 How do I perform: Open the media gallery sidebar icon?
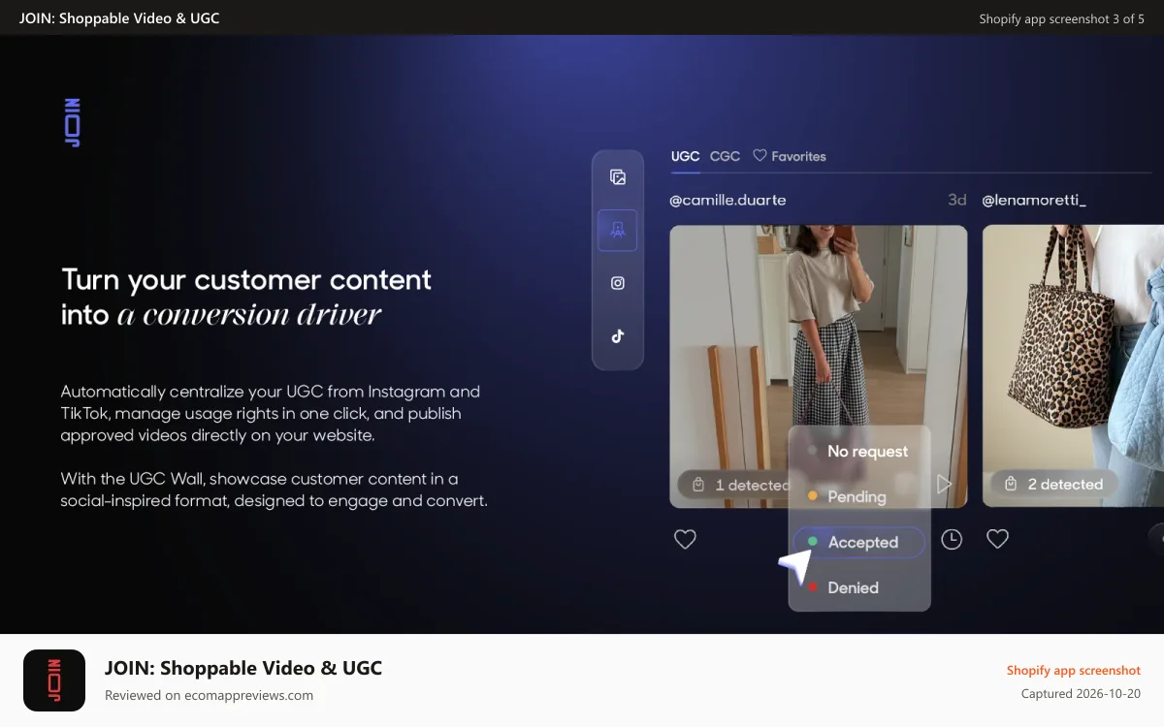[x=618, y=177]
